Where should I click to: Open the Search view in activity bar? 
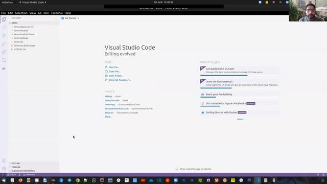(4, 27)
